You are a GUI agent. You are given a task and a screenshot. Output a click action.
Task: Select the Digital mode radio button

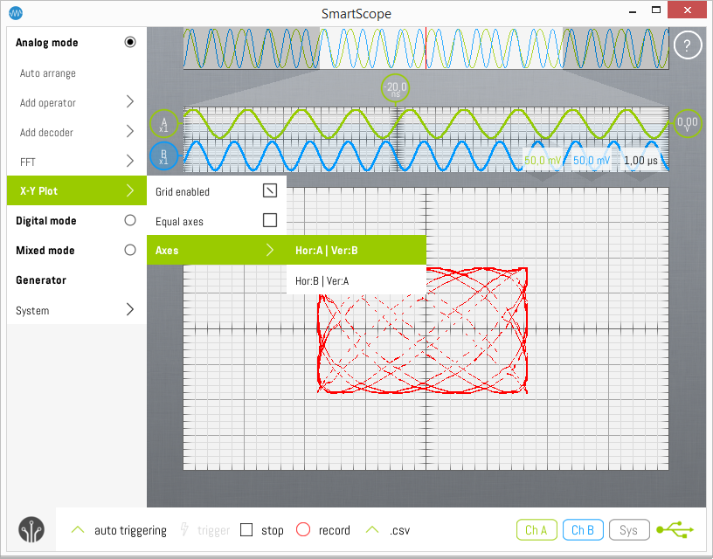pyautogui.click(x=130, y=221)
